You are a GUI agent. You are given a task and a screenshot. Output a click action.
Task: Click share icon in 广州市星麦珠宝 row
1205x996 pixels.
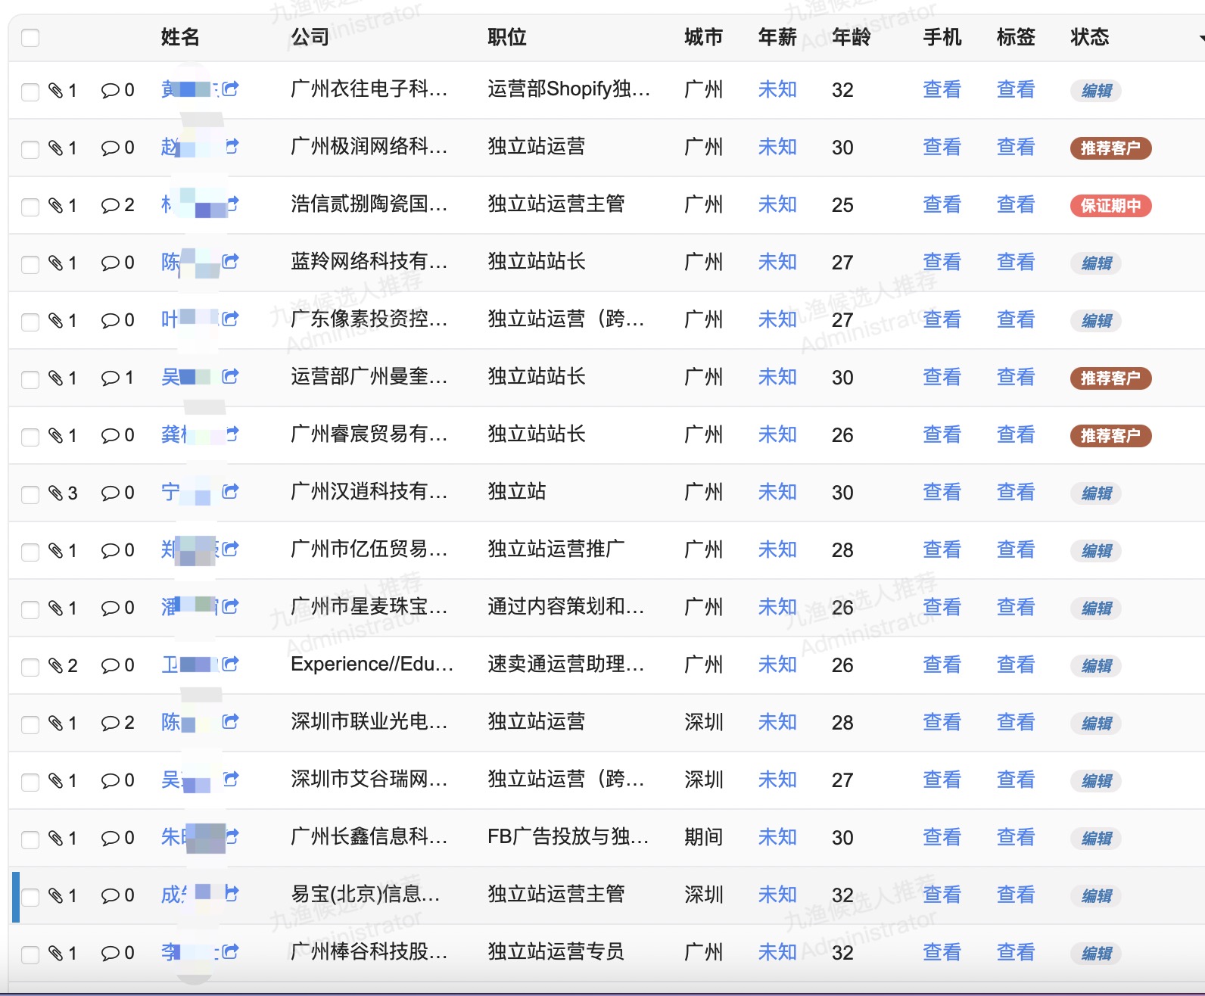pos(231,607)
